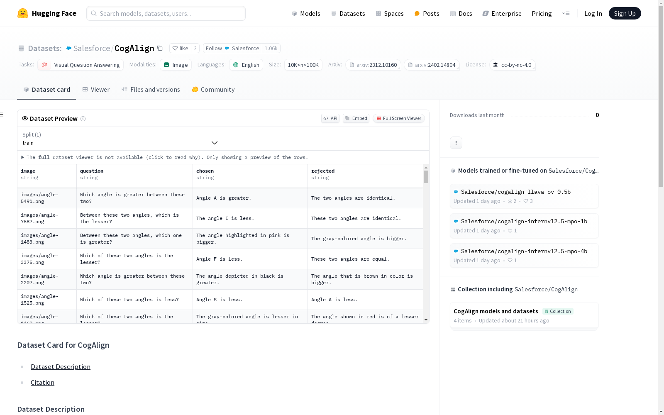664x415 pixels.
Task: Jump to the Dataset Description link
Action: (61, 367)
